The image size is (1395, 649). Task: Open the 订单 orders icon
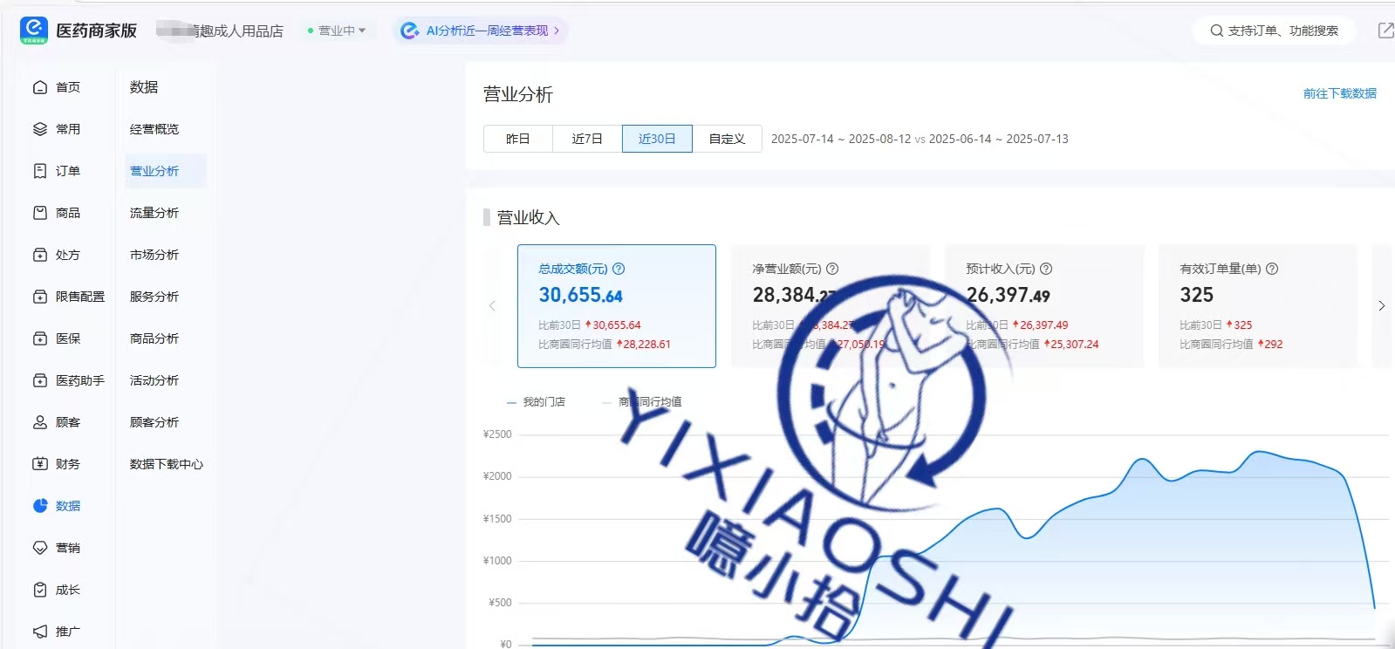(x=40, y=171)
